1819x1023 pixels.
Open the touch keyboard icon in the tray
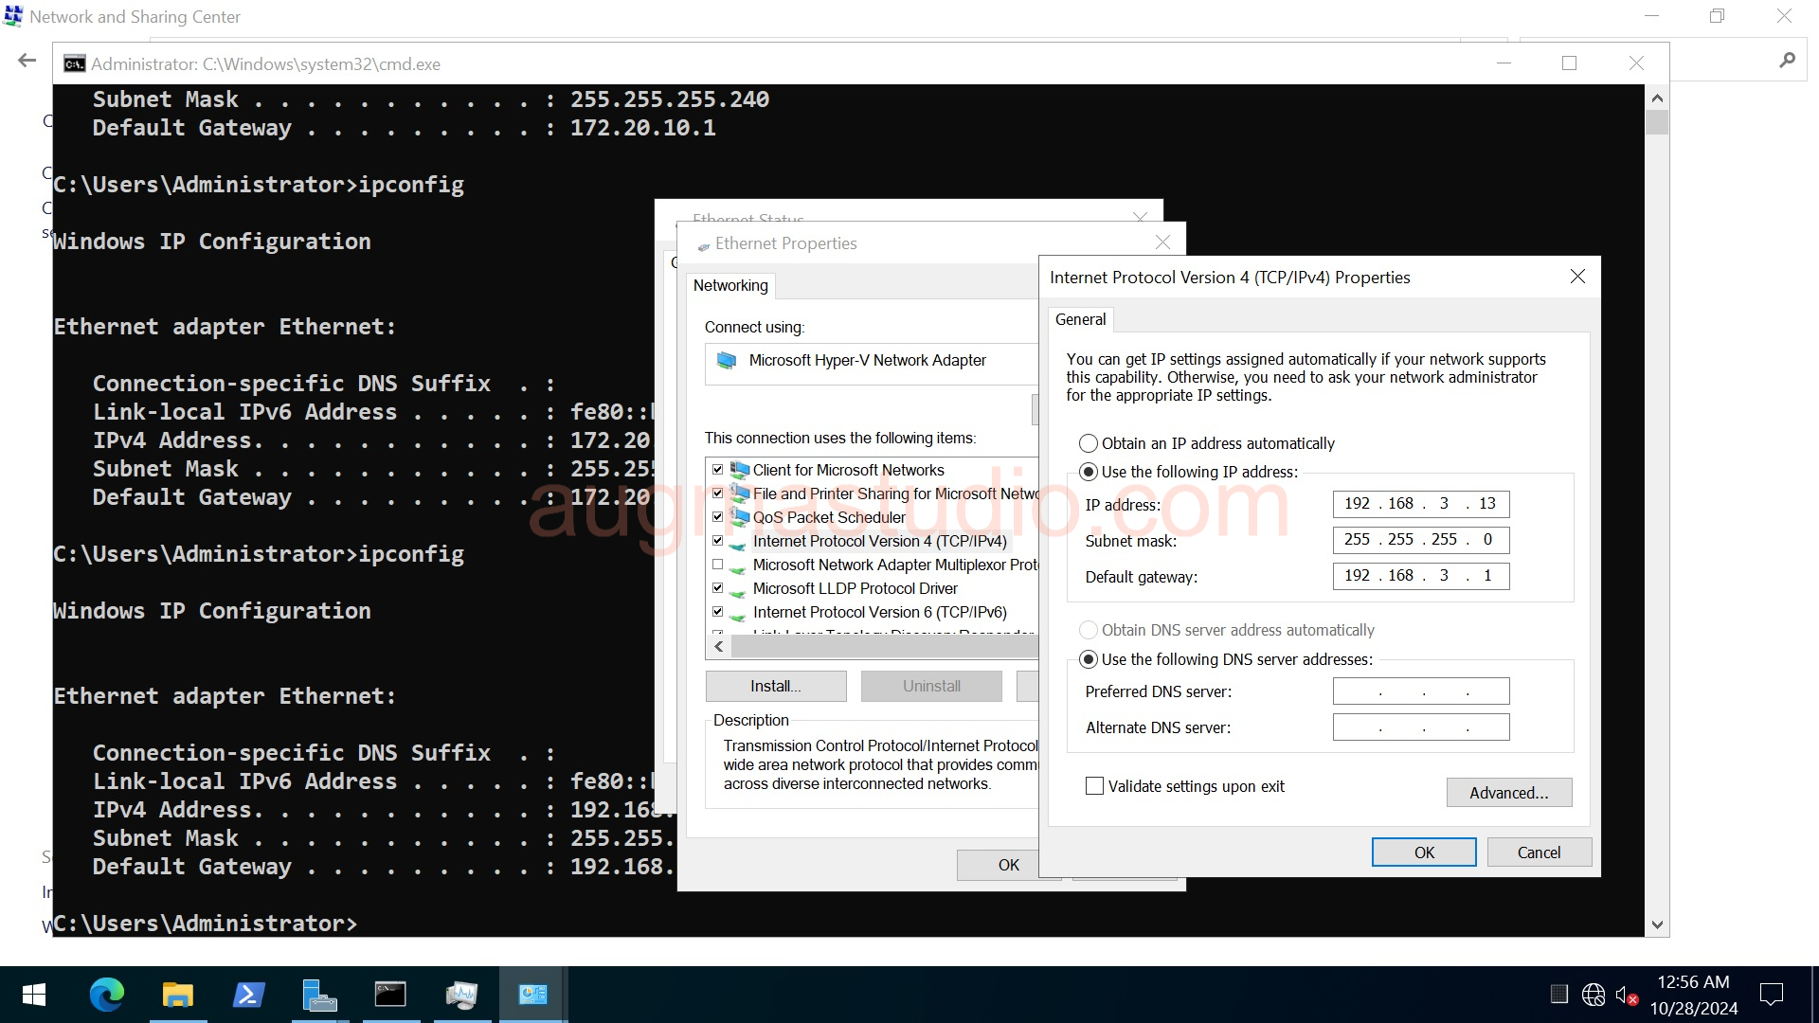point(1559,995)
